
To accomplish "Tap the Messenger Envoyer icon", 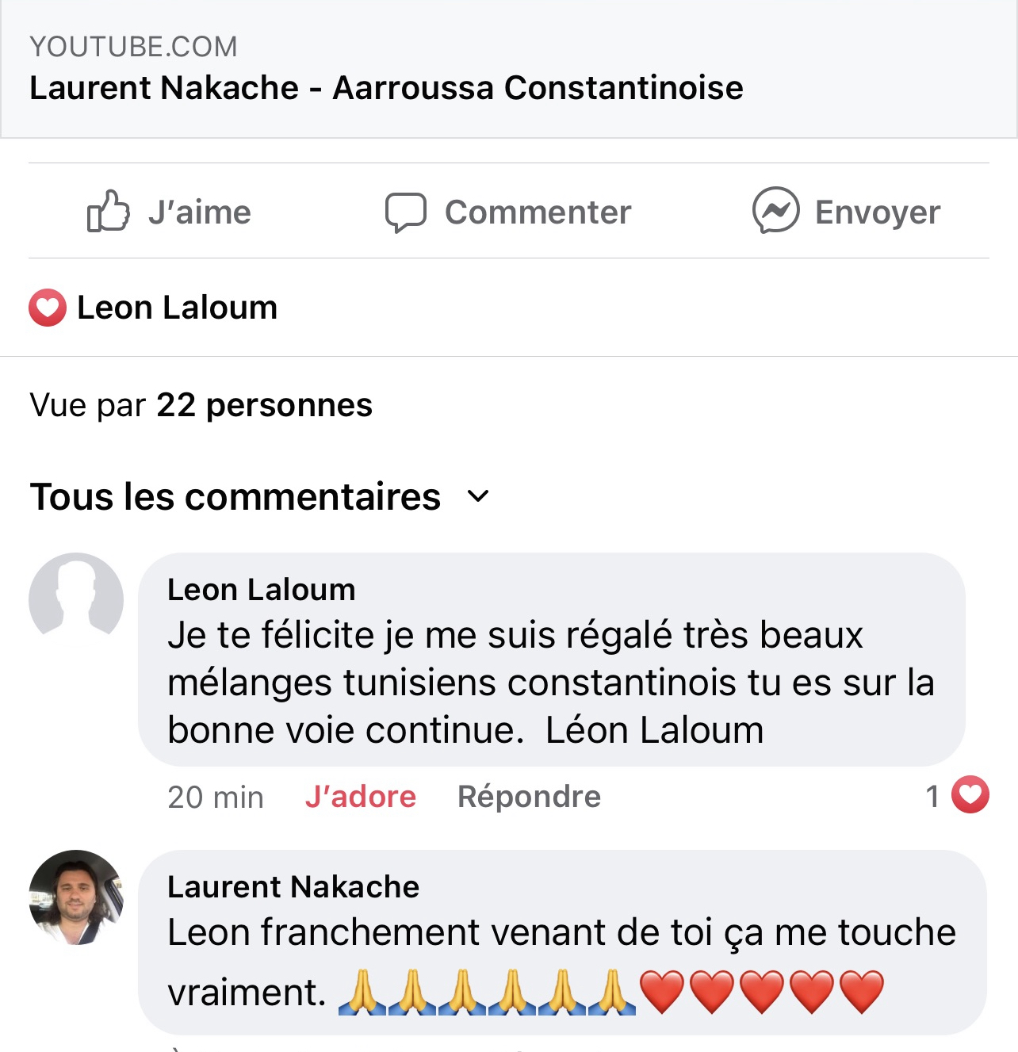I will coord(775,210).
